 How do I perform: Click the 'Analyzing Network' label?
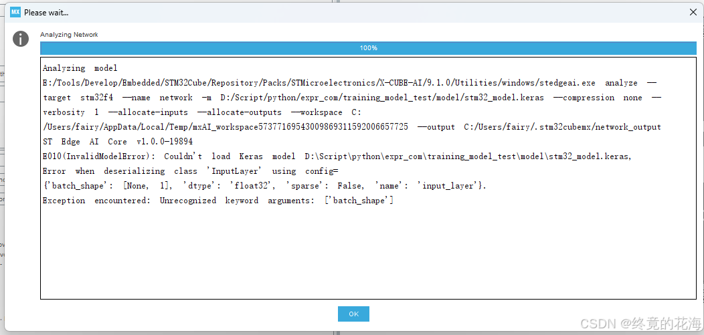point(69,35)
